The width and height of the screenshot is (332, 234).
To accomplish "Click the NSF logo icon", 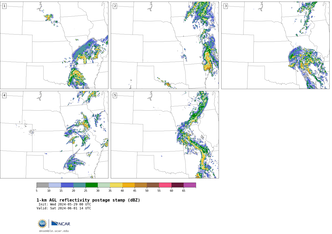I will click(x=42, y=224).
